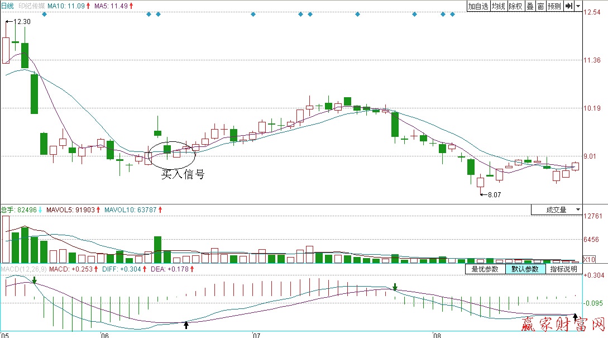
Task: Select the 最优参数 tab
Action: tap(485, 269)
